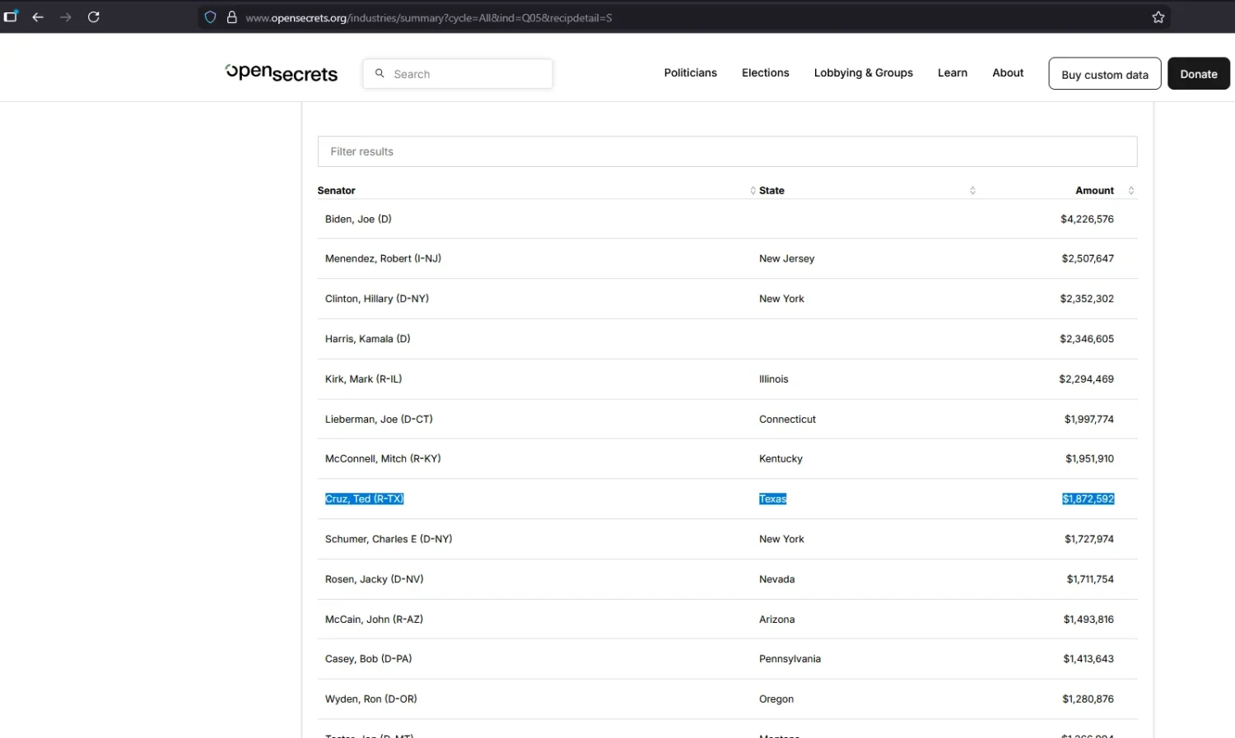Click amount $2,352,302
Screen dimensions: 1235x738
[1087, 299]
